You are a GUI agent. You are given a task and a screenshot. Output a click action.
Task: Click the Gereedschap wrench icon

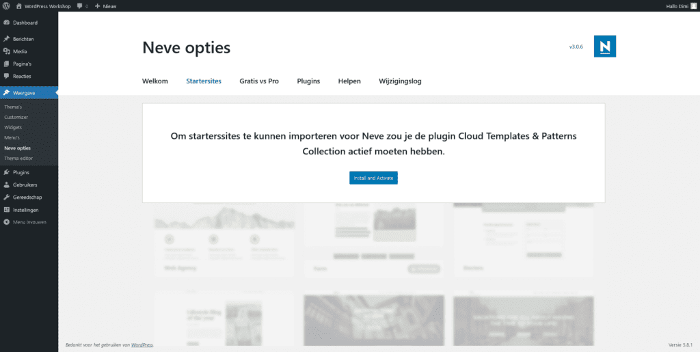7,198
